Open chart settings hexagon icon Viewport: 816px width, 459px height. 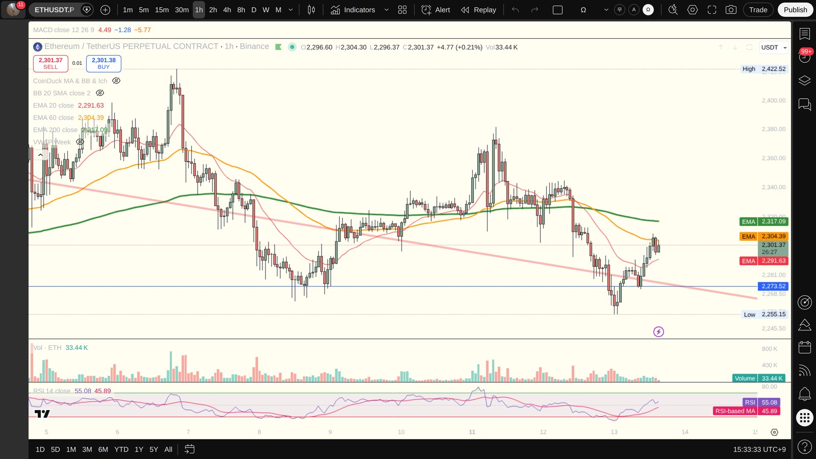click(693, 10)
